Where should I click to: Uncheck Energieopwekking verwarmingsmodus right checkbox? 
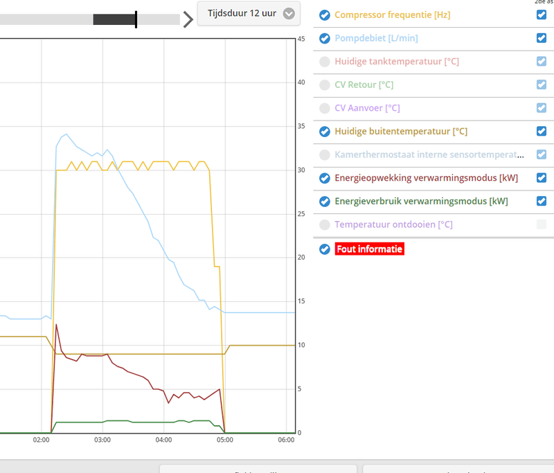click(542, 178)
